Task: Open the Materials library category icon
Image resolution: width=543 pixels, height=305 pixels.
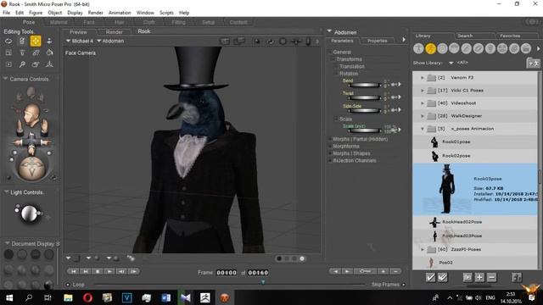Action: click(514, 49)
